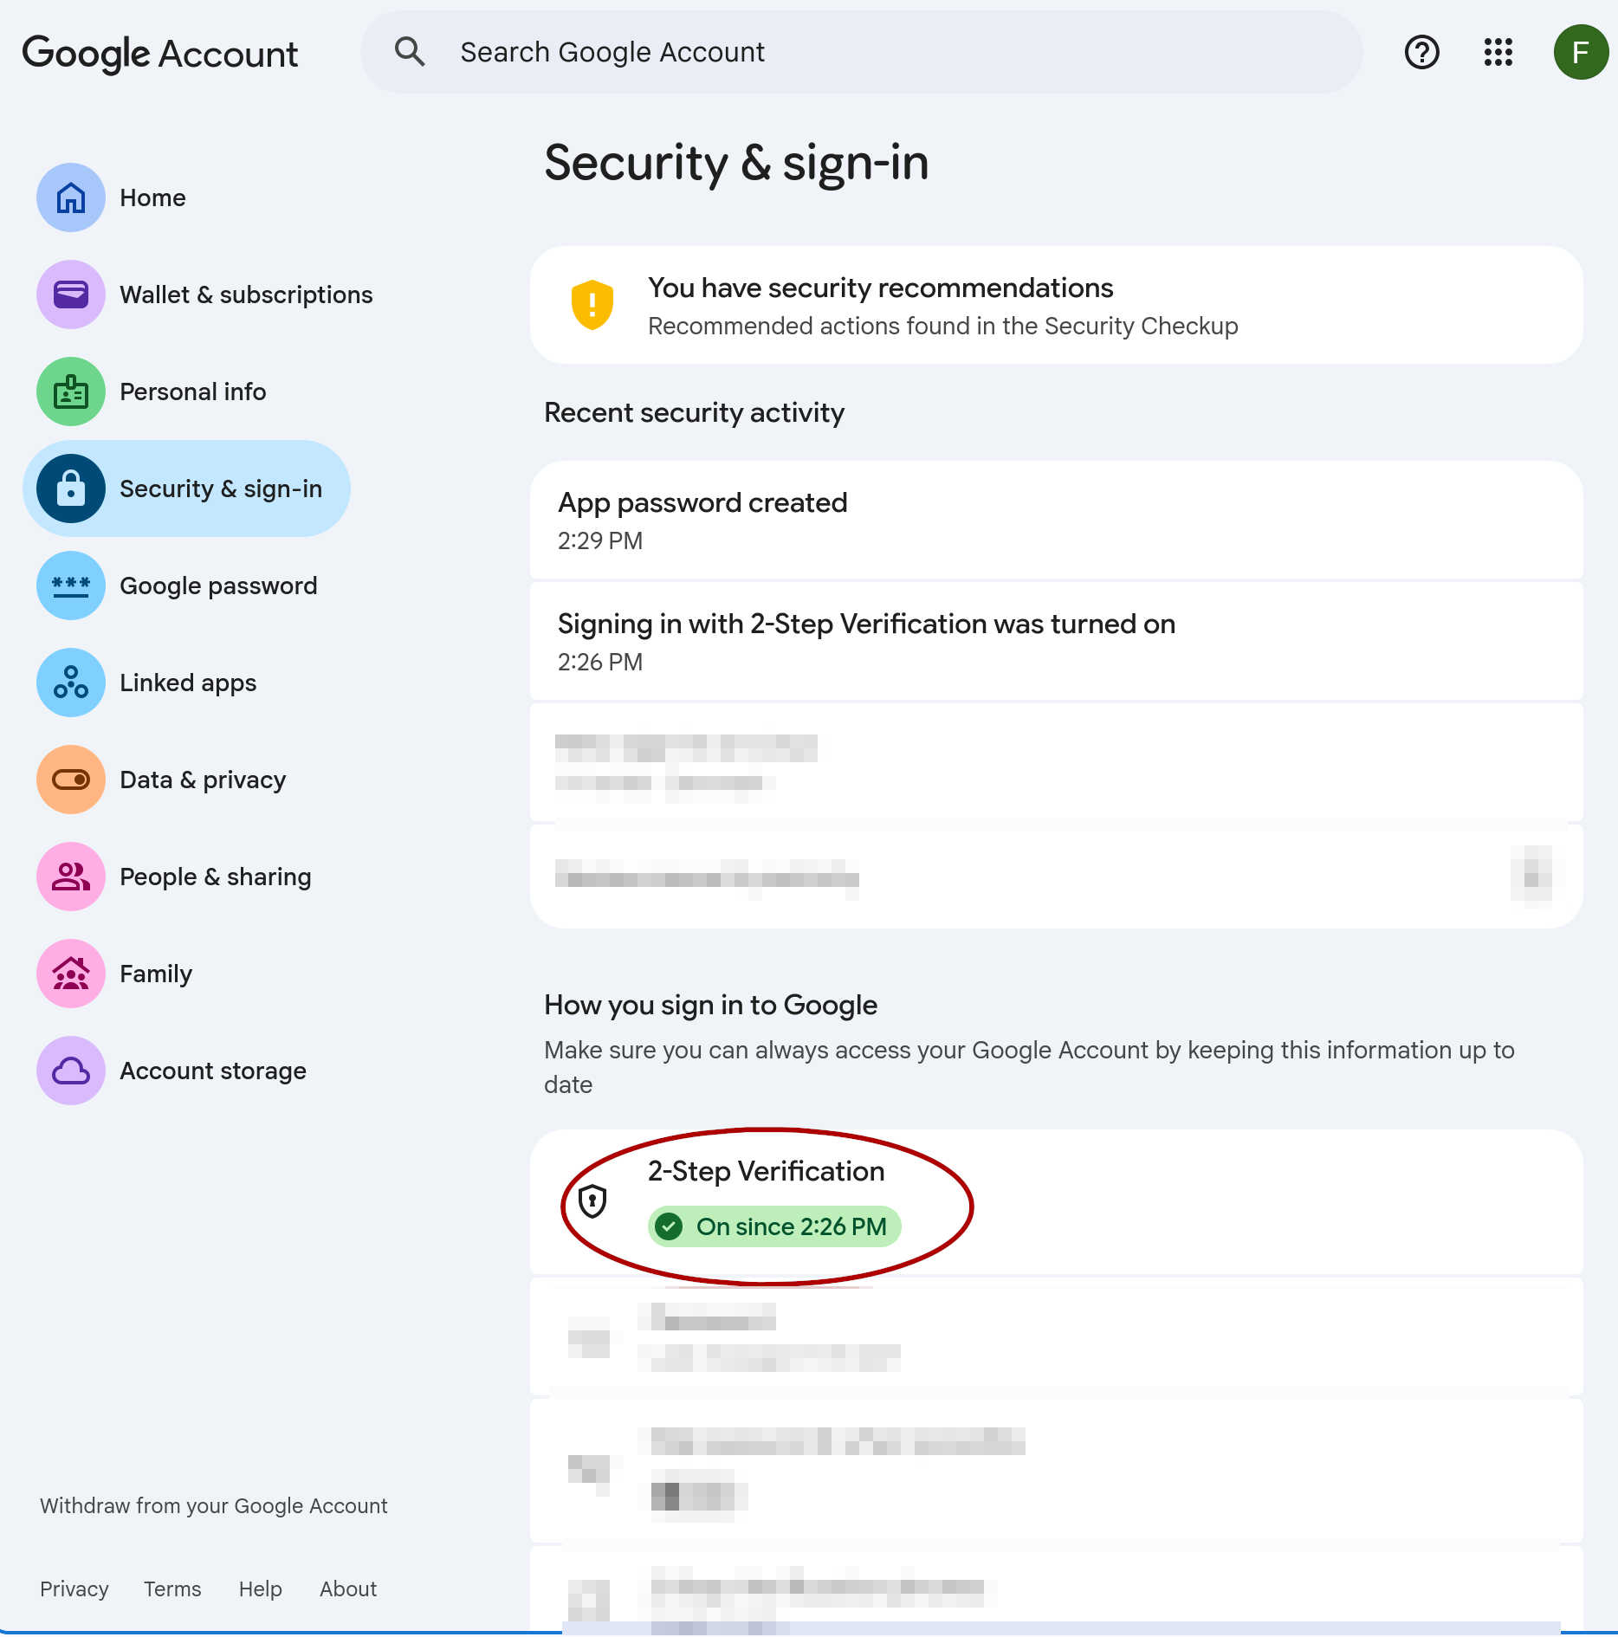
Task: Open the Google apps grid
Action: (1498, 52)
